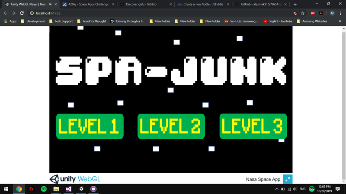Open Spotify from the taskbar

point(44,189)
